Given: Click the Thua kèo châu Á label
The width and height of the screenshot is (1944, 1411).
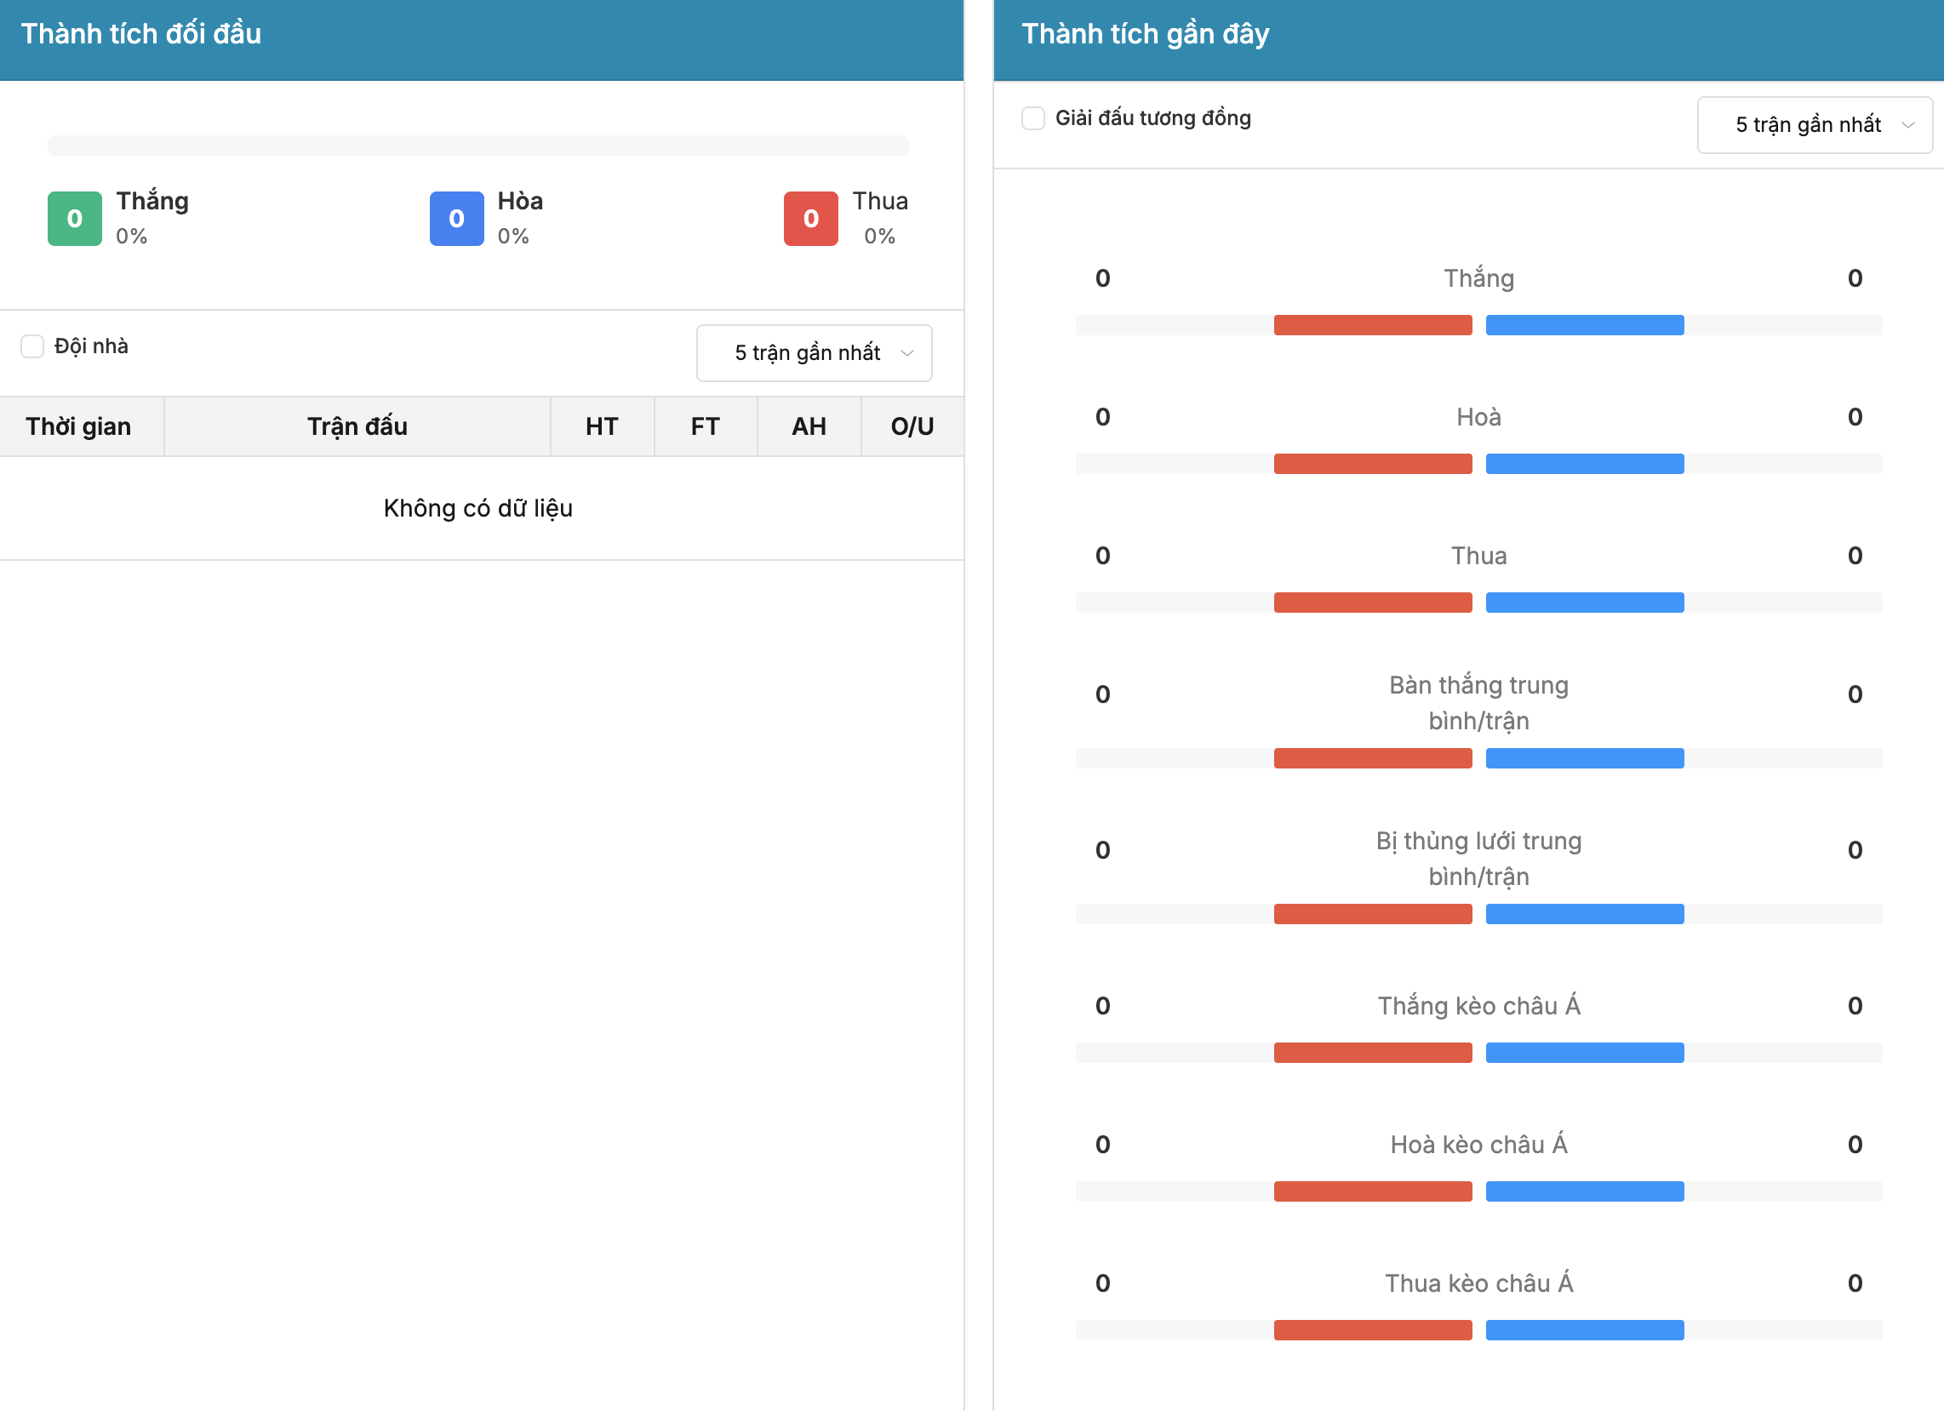Looking at the screenshot, I should 1478,1283.
